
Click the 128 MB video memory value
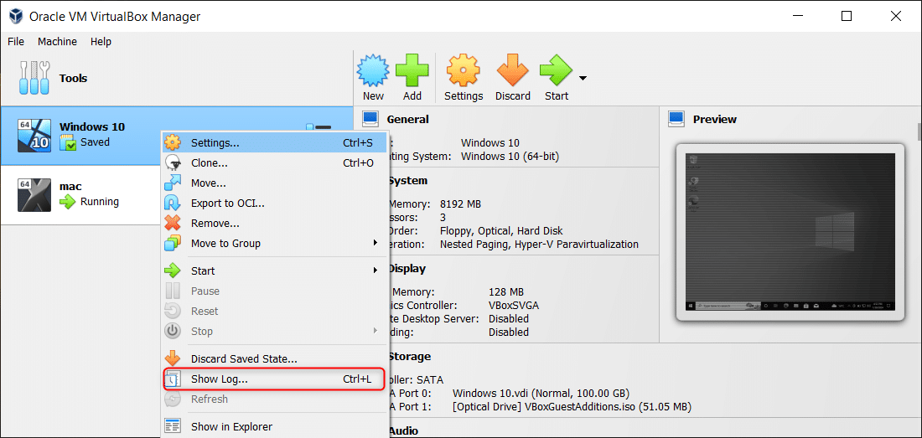[x=505, y=291]
